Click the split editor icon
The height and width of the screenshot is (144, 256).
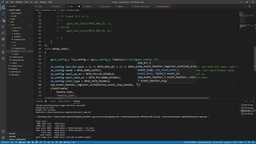tap(250, 6)
